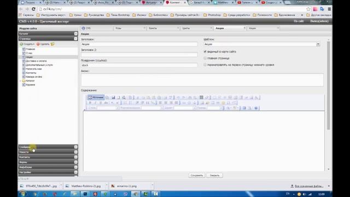Expand the Формы module panel

coord(76,162)
